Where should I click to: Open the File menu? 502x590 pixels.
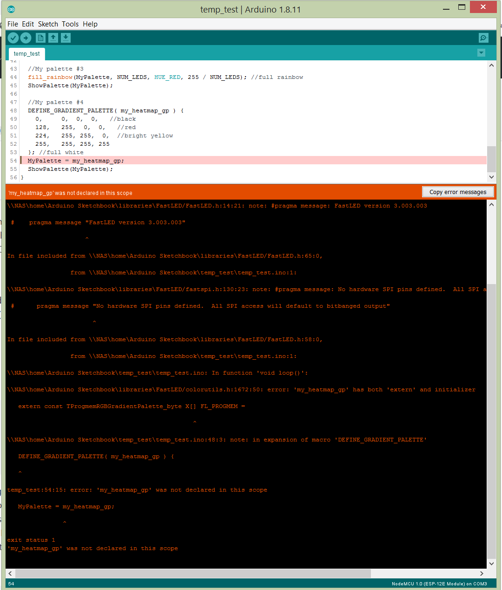tap(13, 24)
